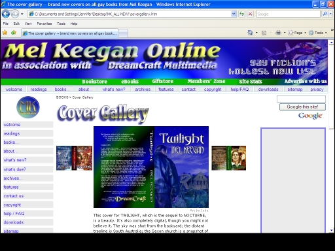Image resolution: width=335 pixels, height=251 pixels.
Task: Select the left book cover thumbnail
Action: [x=74, y=158]
